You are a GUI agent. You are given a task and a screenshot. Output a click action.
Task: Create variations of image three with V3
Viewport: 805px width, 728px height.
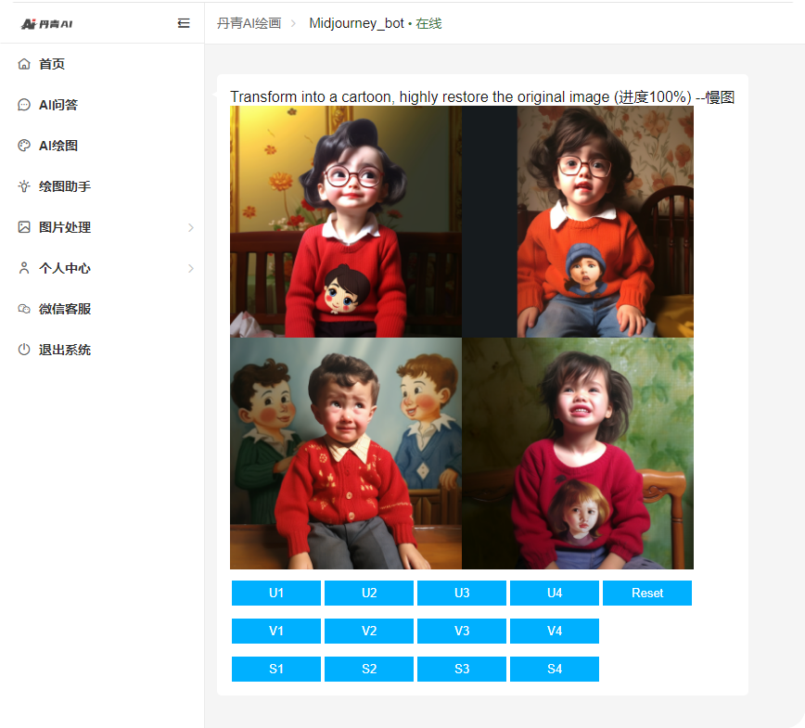(462, 632)
